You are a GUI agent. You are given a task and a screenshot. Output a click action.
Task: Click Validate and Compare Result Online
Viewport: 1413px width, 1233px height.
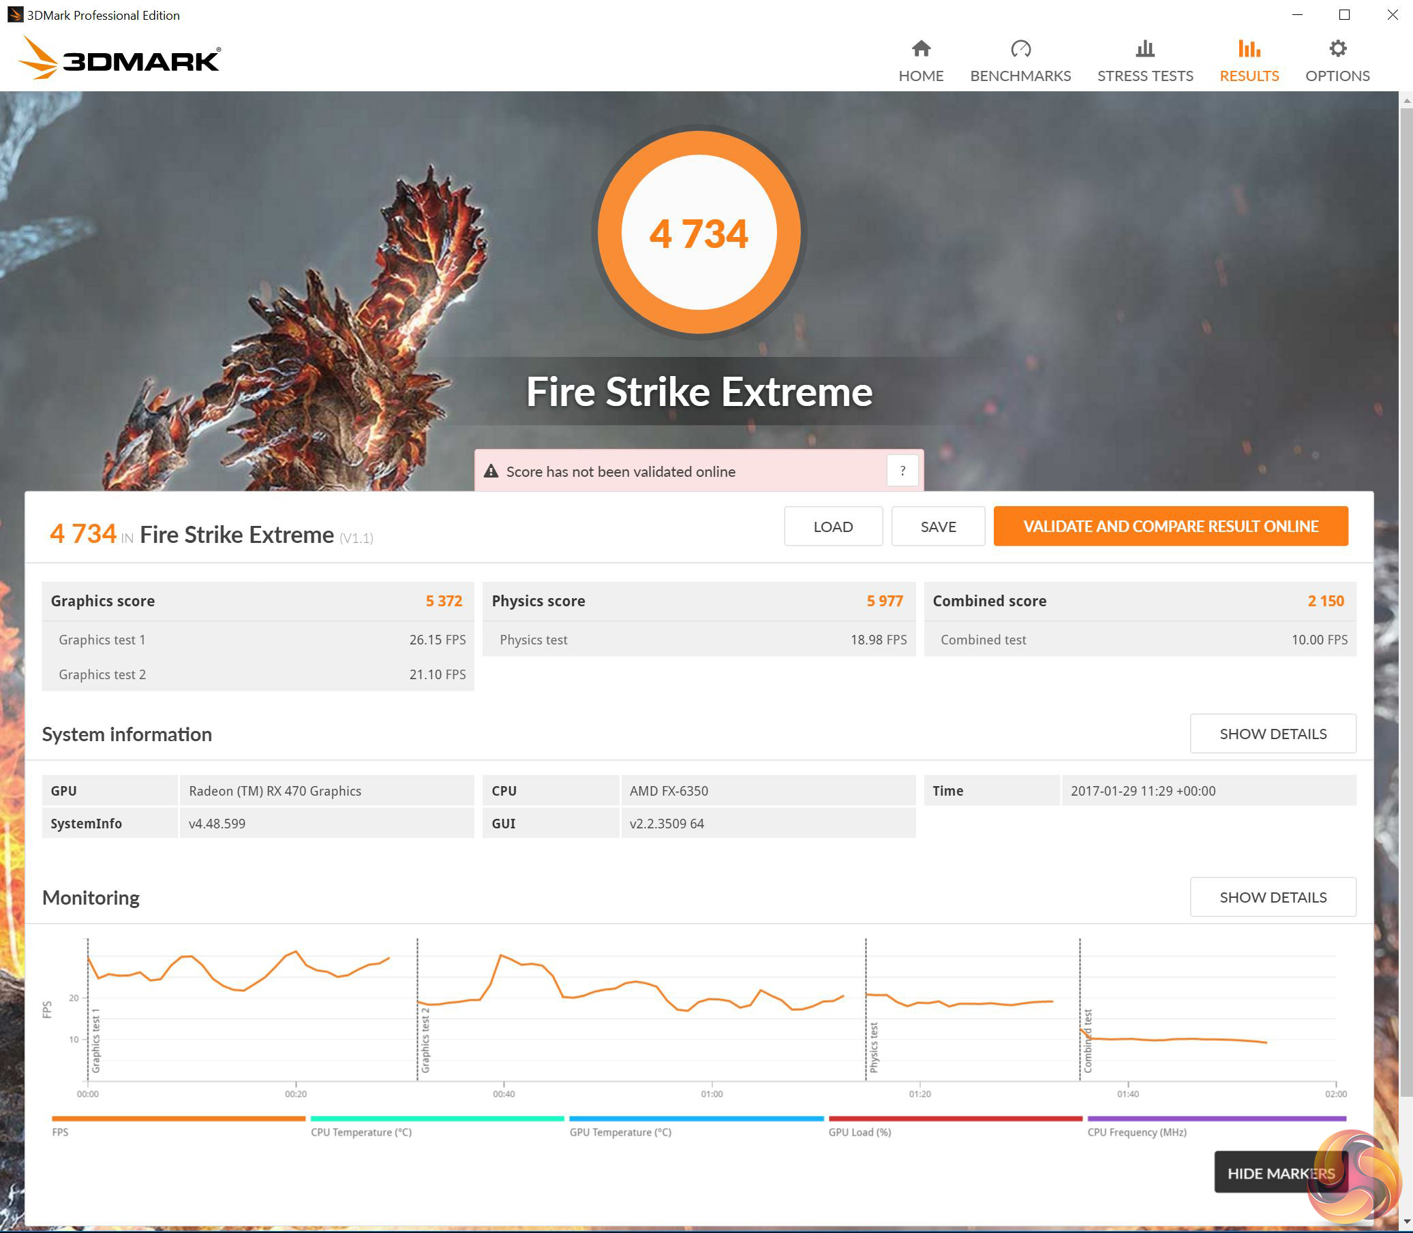(x=1170, y=527)
